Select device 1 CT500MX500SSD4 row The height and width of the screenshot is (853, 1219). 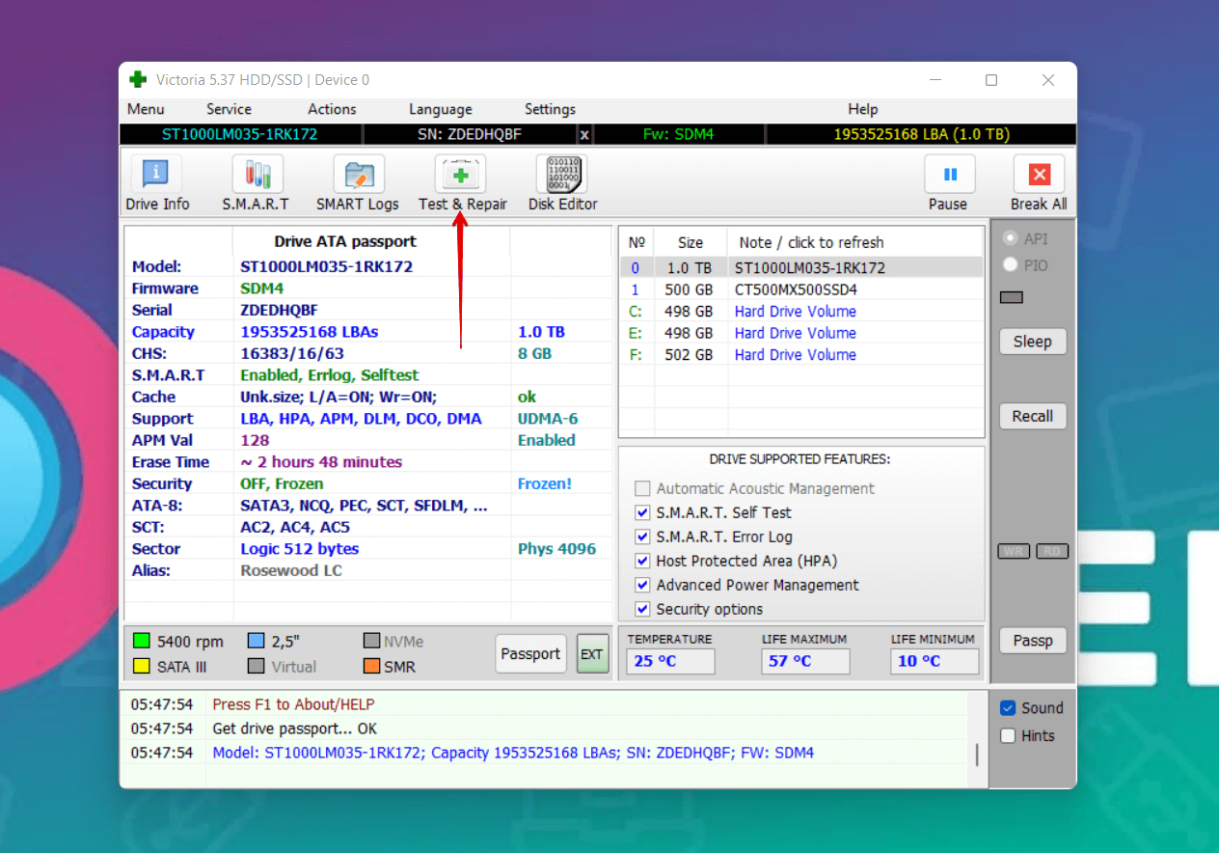[x=801, y=289]
